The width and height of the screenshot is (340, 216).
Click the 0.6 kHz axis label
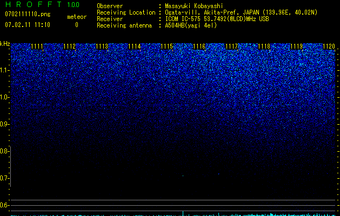[4, 205]
